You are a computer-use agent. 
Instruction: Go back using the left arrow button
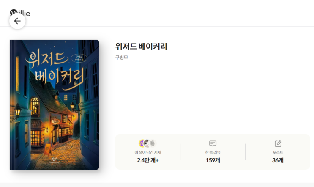[x=17, y=21]
